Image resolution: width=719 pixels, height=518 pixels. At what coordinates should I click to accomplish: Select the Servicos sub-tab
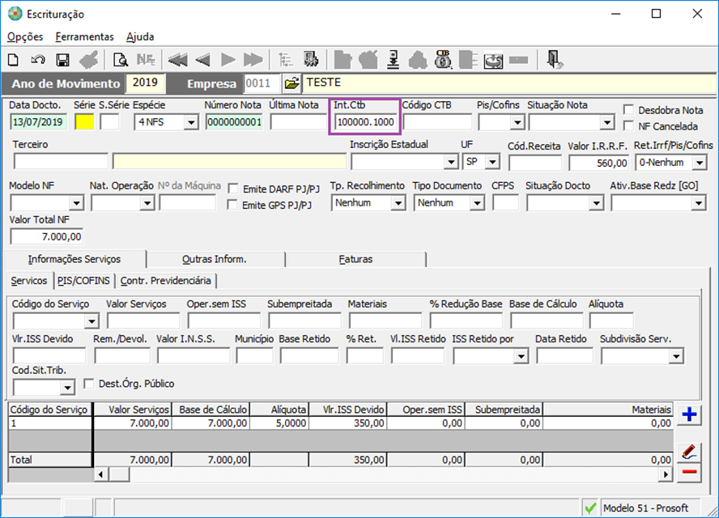point(29,281)
